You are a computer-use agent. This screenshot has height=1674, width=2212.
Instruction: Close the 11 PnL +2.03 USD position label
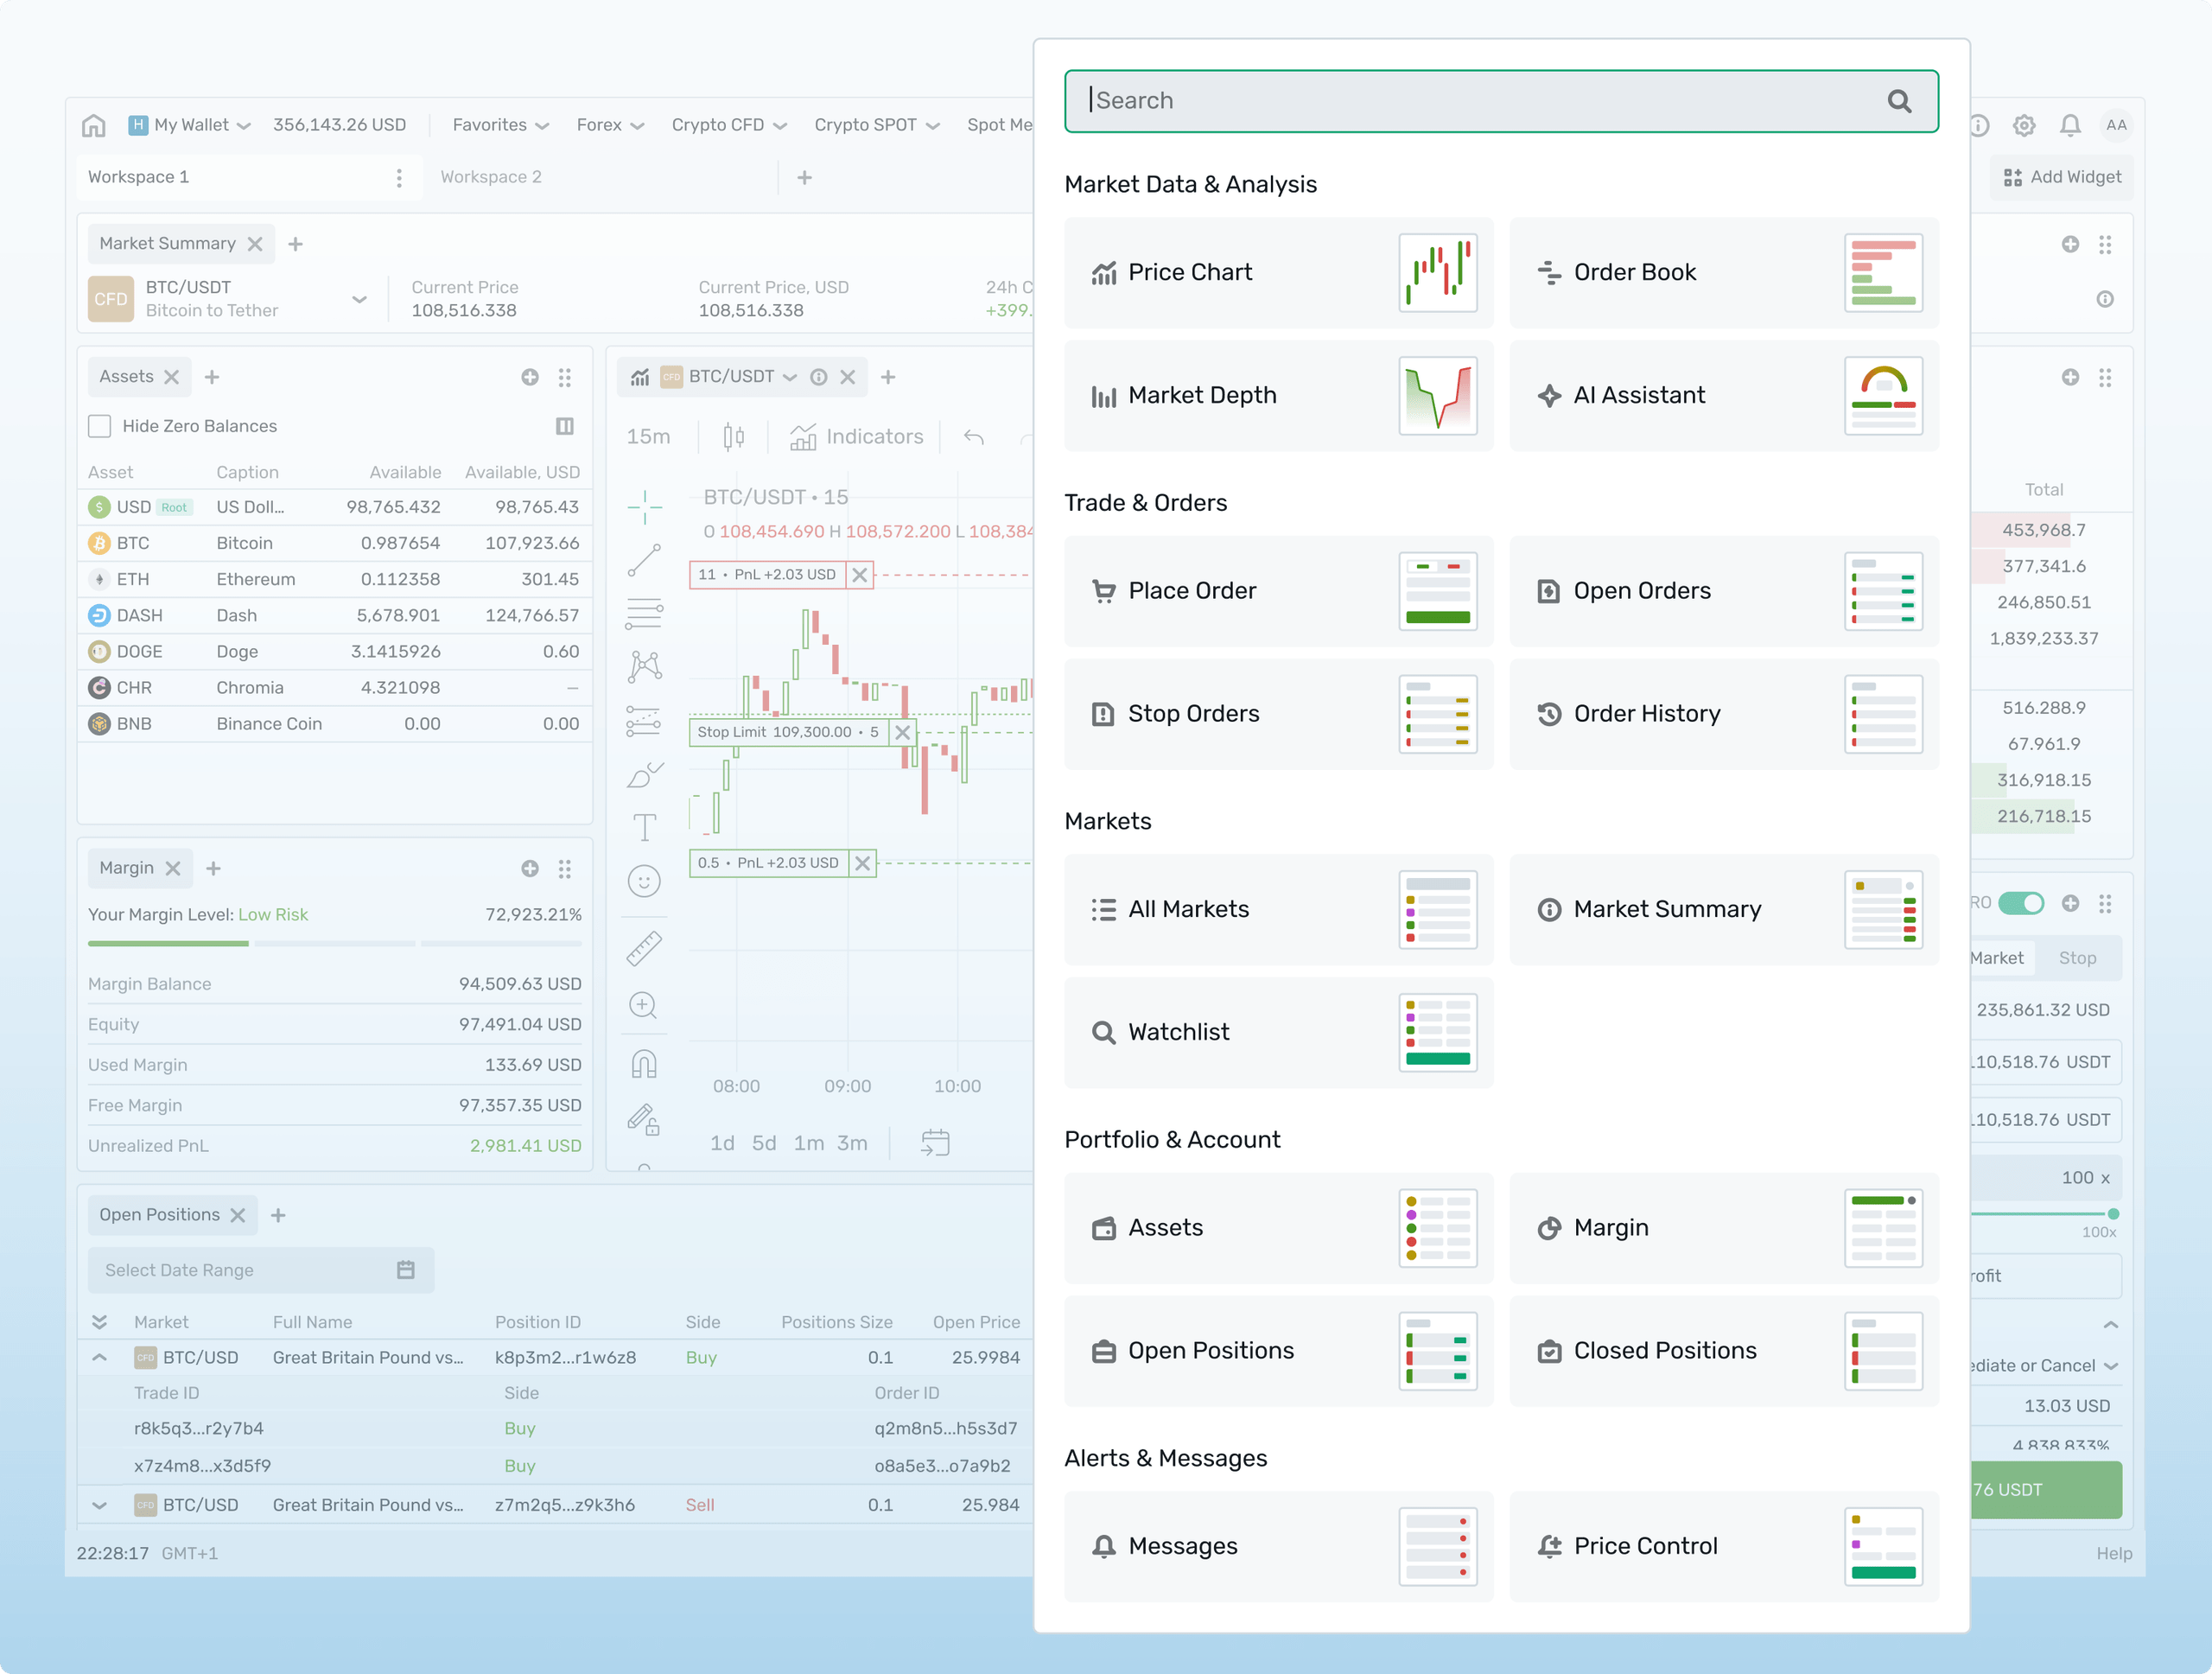pos(859,575)
